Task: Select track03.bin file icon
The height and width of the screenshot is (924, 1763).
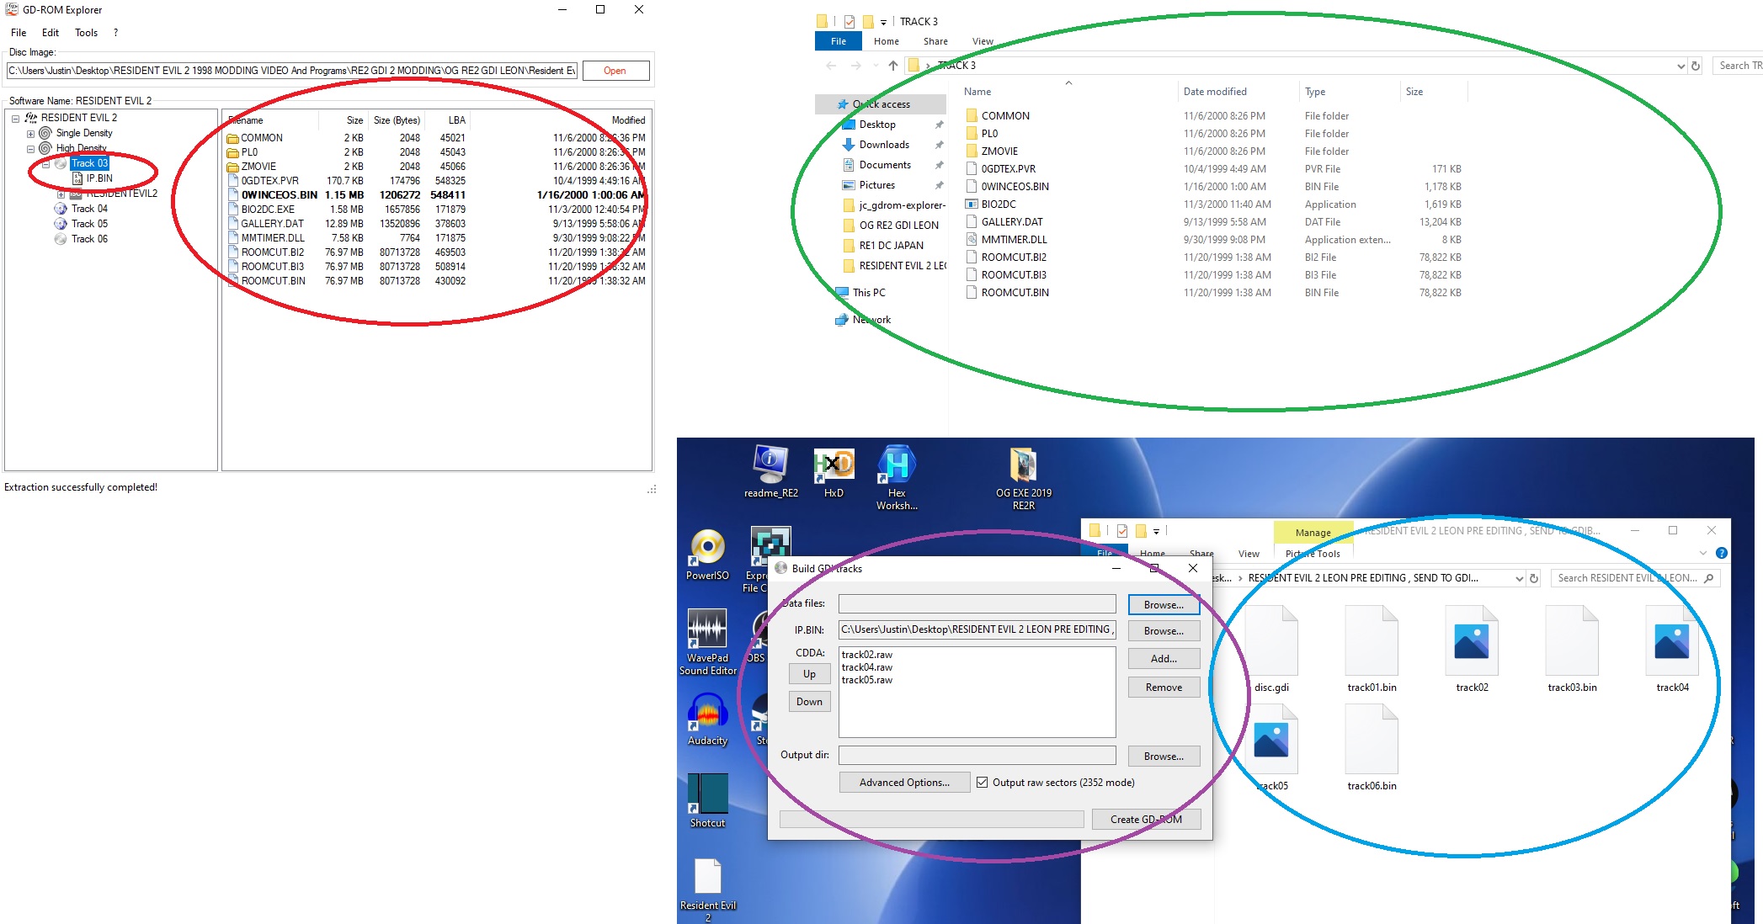Action: click(1572, 650)
